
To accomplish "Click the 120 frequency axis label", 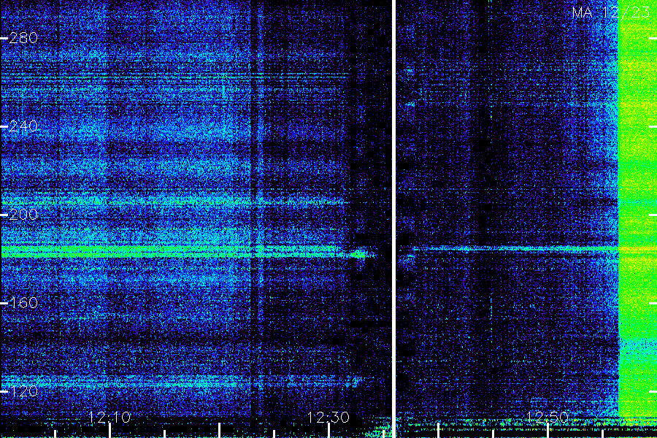I will pyautogui.click(x=23, y=391).
